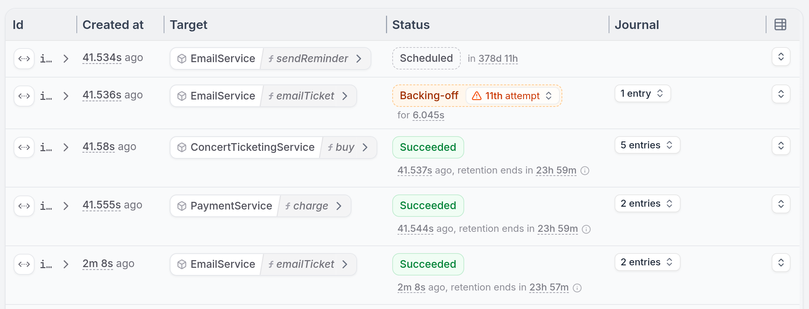Click the info icon in the PaymentService charge status
This screenshot has width=809, height=309.
[x=586, y=229]
